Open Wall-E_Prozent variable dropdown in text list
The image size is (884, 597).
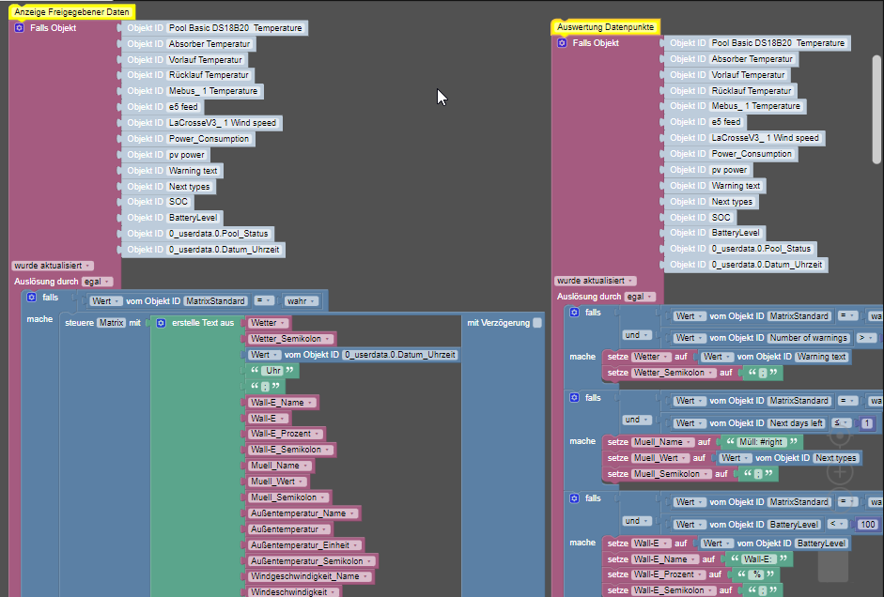coord(286,434)
